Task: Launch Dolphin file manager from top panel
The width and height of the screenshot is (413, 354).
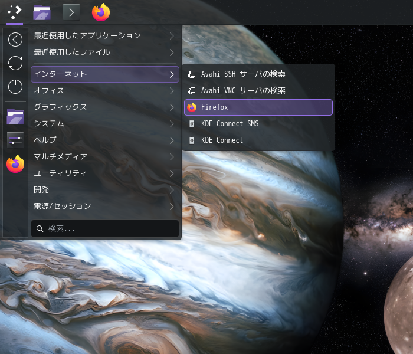Action: click(x=42, y=12)
